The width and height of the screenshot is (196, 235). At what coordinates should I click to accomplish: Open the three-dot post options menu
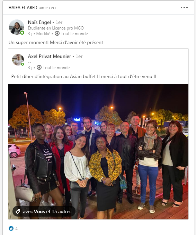tap(184, 8)
